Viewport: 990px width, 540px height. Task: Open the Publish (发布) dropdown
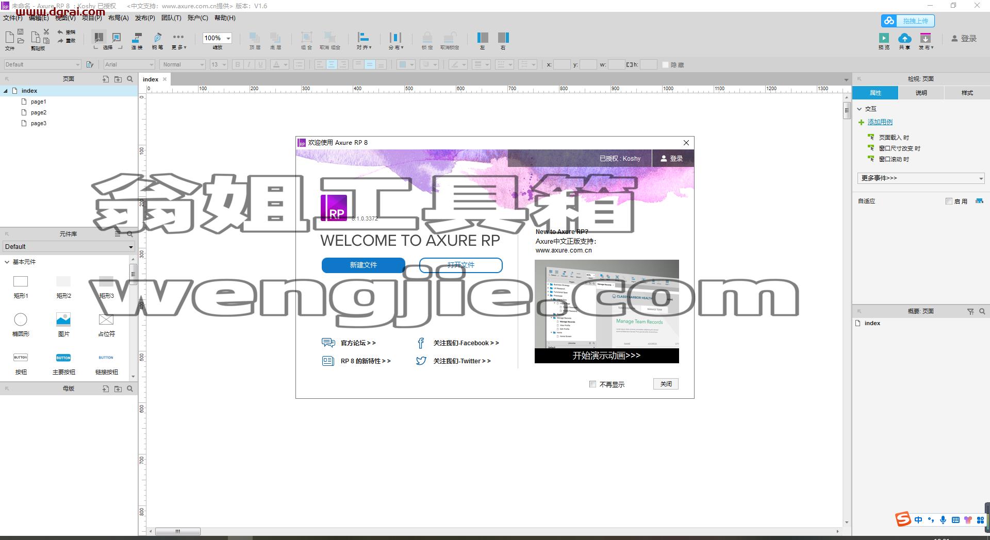(926, 41)
